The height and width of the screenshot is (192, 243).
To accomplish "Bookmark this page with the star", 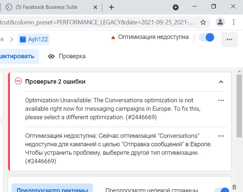I will 203,22.
